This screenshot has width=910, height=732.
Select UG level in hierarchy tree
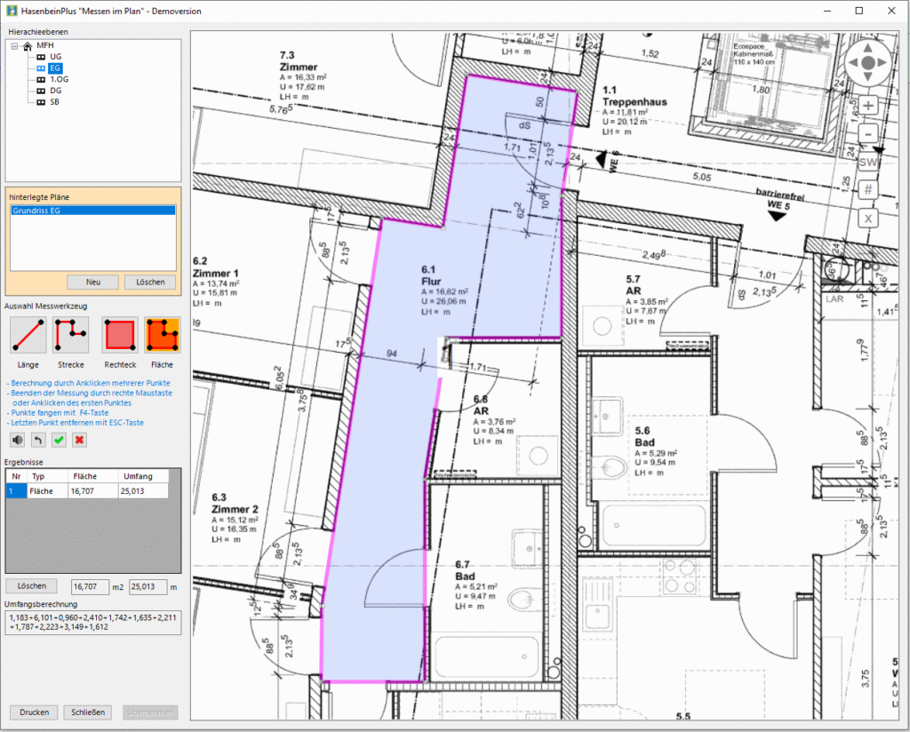[x=56, y=57]
